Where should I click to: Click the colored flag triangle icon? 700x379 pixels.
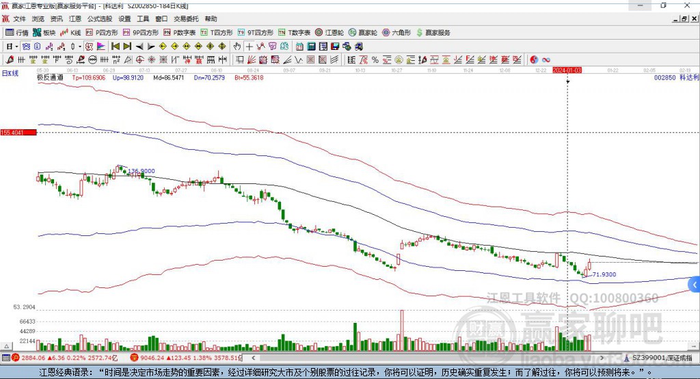pos(101,47)
